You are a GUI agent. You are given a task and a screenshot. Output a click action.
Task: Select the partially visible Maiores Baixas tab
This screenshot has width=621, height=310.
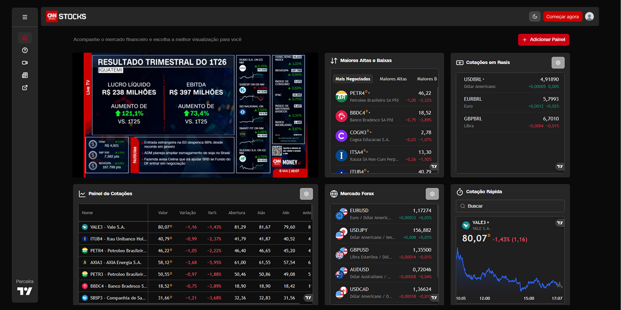(427, 79)
